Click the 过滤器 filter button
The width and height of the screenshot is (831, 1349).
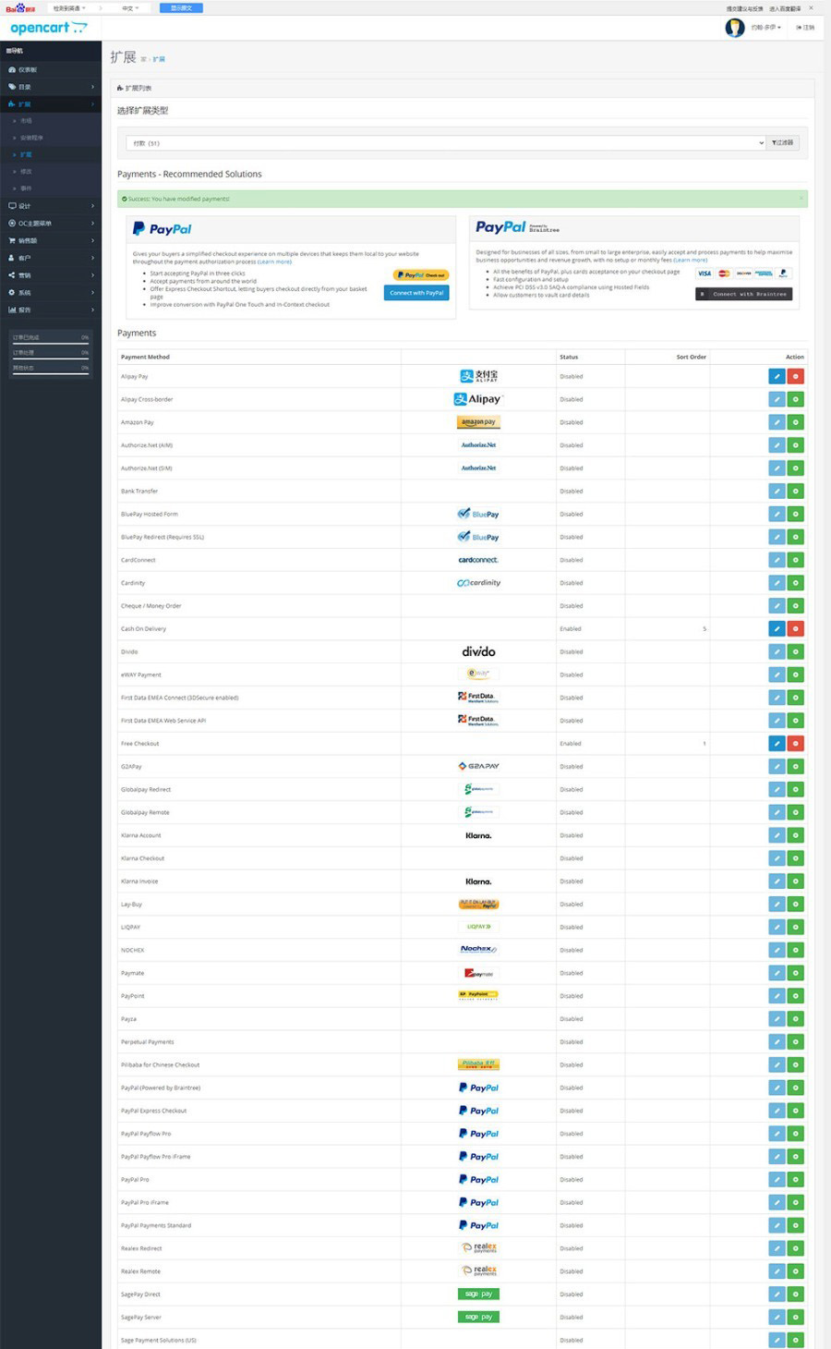click(x=782, y=143)
